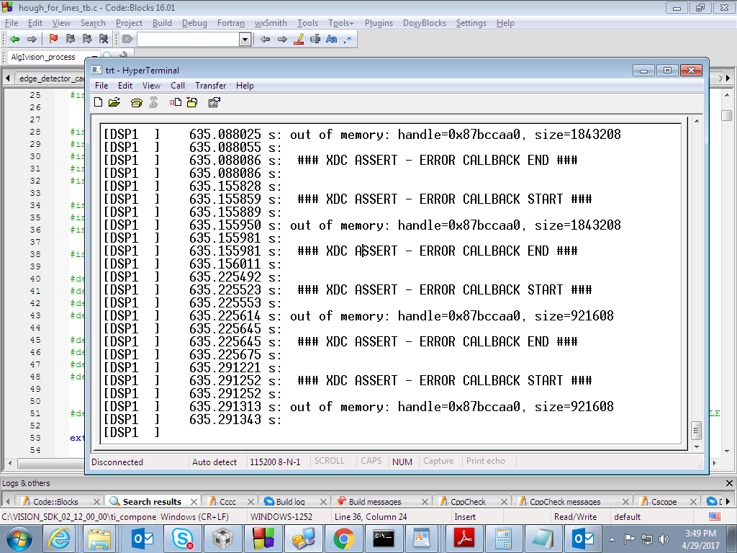Image resolution: width=737 pixels, height=553 pixels.
Task: Open HyperTerminal Properties icon
Action: (214, 102)
